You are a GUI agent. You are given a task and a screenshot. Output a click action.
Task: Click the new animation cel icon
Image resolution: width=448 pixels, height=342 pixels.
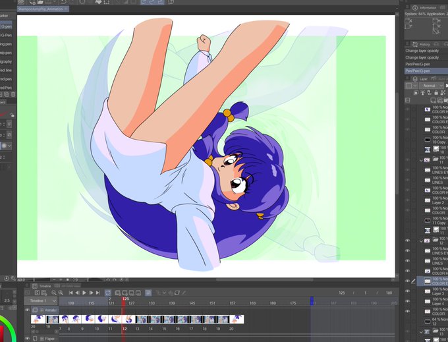(125, 293)
